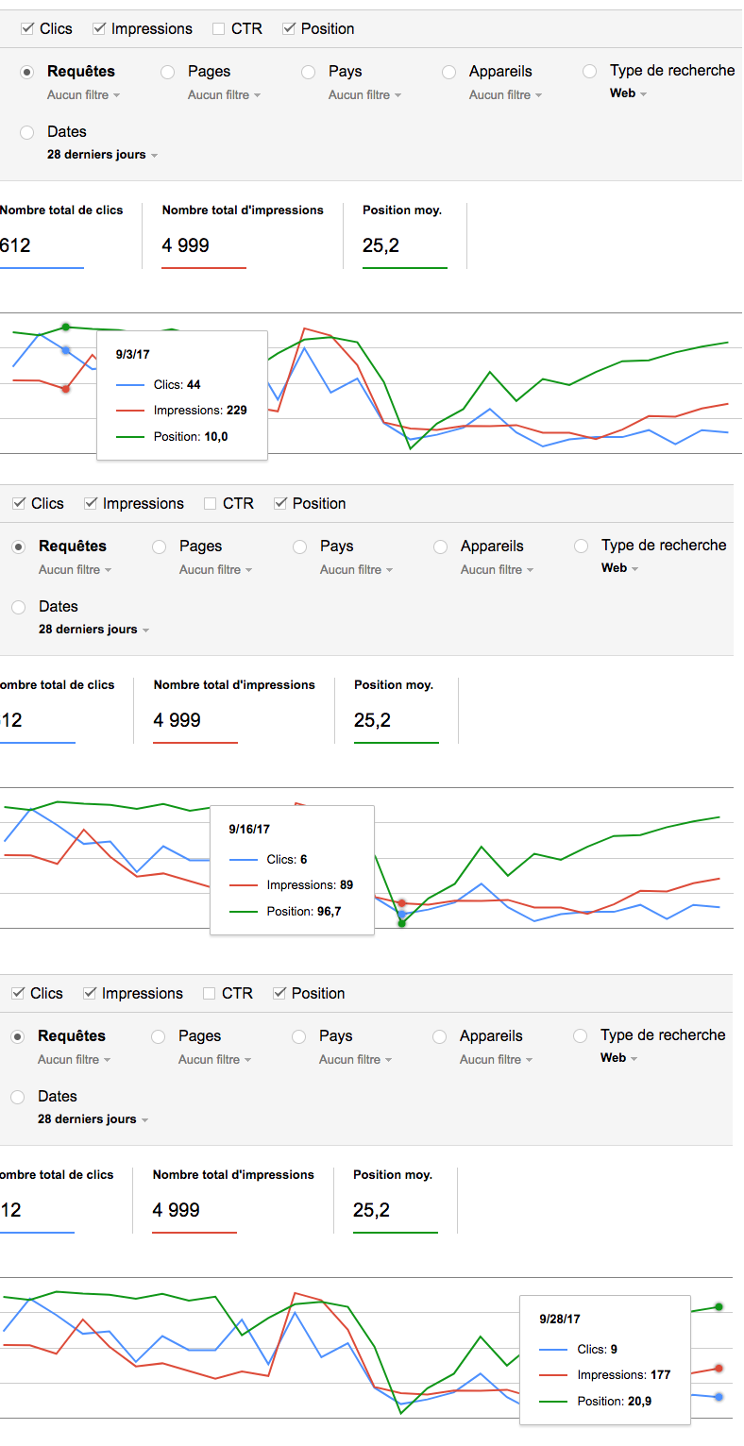
Task: Open Aucun filtre under Pages in the 9/3/17 panel
Action: pyautogui.click(x=225, y=95)
